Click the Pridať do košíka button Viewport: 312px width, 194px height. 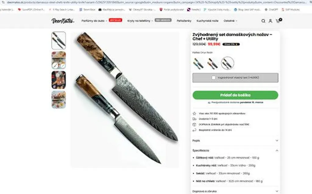point(236,95)
